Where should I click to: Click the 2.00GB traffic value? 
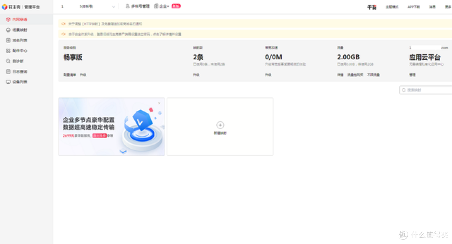click(348, 57)
